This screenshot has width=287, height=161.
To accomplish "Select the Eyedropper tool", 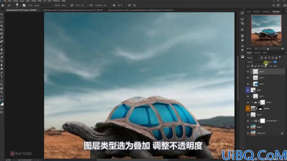I will [2, 38].
